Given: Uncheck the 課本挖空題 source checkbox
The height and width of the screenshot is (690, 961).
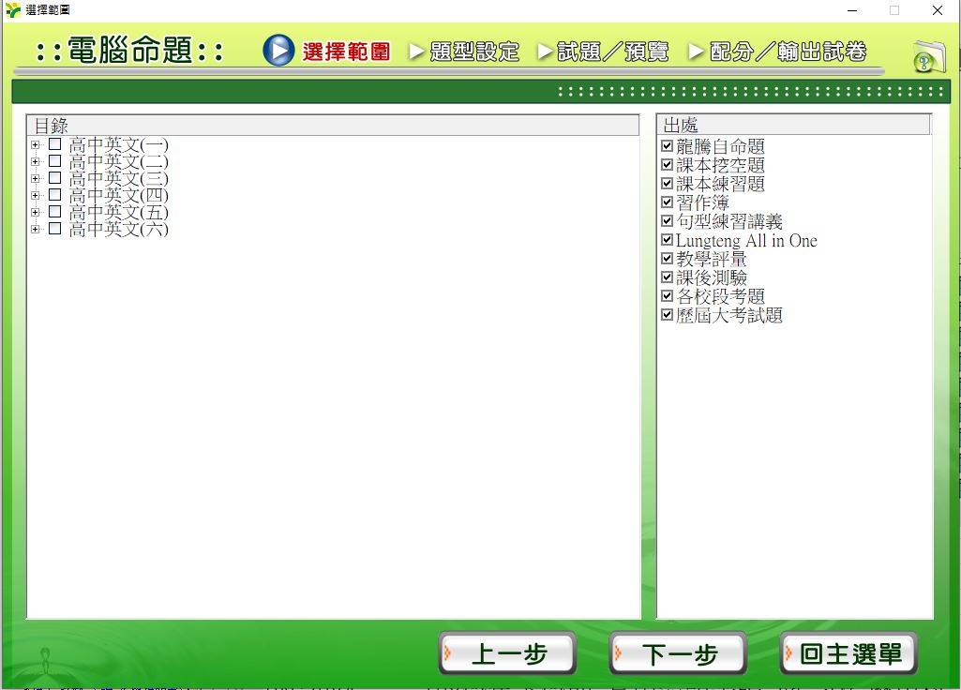Looking at the screenshot, I should (668, 164).
